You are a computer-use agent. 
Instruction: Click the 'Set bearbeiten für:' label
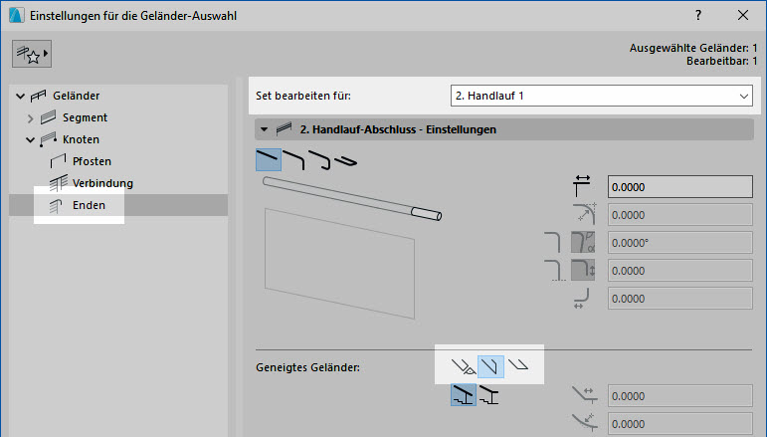pos(303,96)
